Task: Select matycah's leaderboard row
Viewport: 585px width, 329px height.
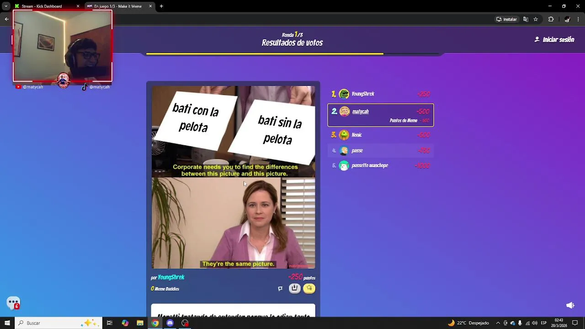Action: coord(380,115)
